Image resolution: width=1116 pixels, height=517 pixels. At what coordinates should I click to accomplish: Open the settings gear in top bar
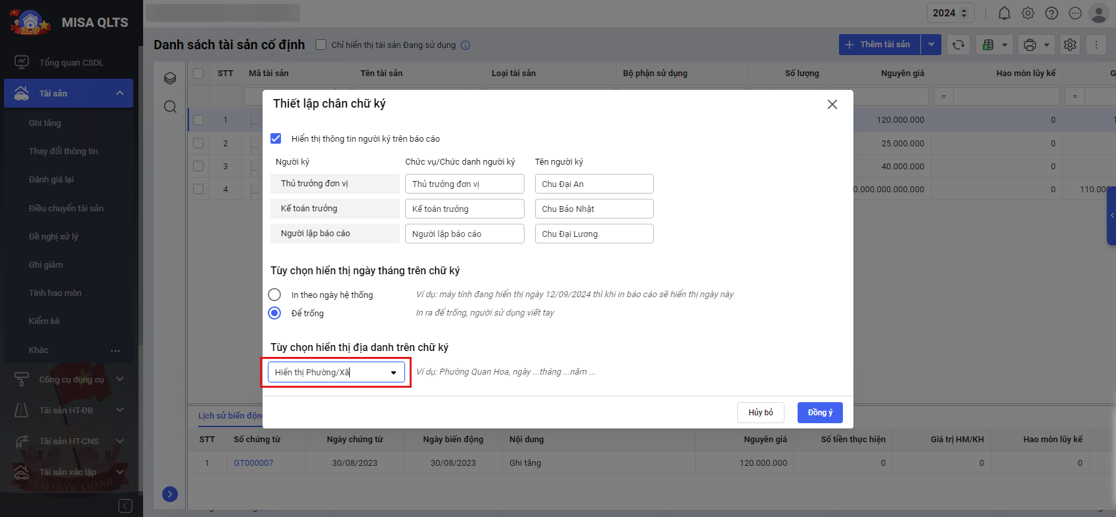click(x=1028, y=13)
